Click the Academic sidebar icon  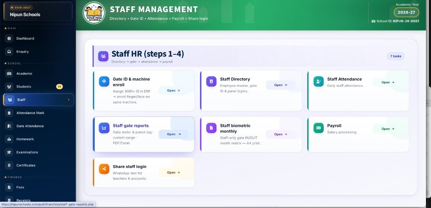pyautogui.click(x=9, y=73)
